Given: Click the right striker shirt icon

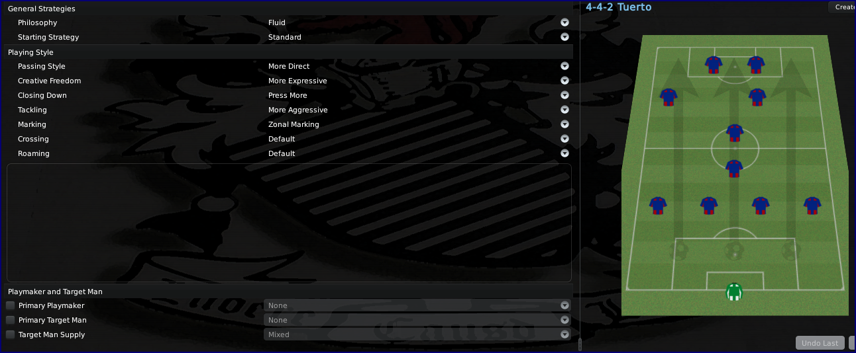Looking at the screenshot, I should [756, 64].
